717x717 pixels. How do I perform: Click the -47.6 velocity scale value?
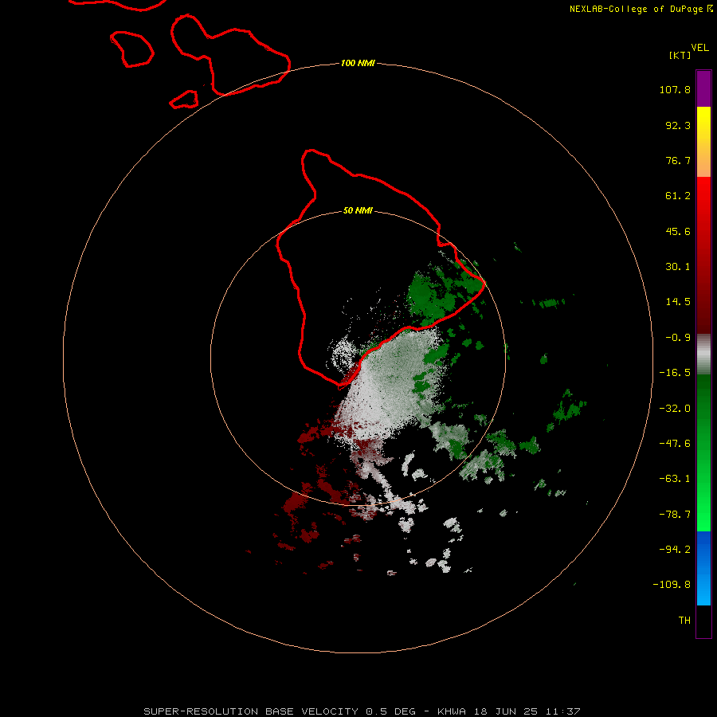[x=675, y=444]
